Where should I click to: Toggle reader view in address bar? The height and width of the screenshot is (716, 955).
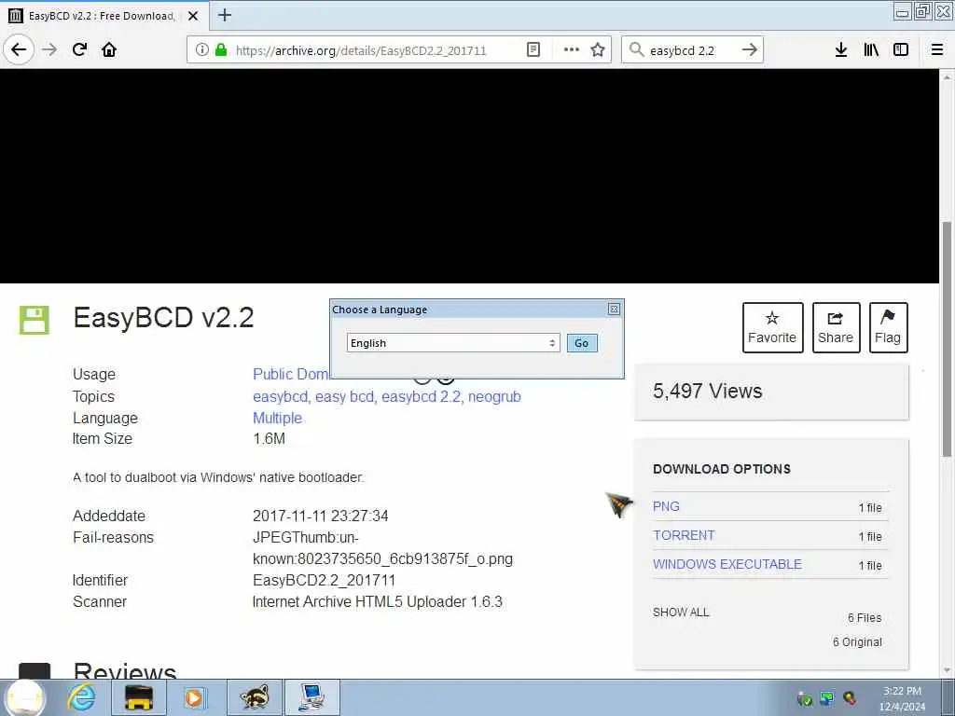point(533,50)
